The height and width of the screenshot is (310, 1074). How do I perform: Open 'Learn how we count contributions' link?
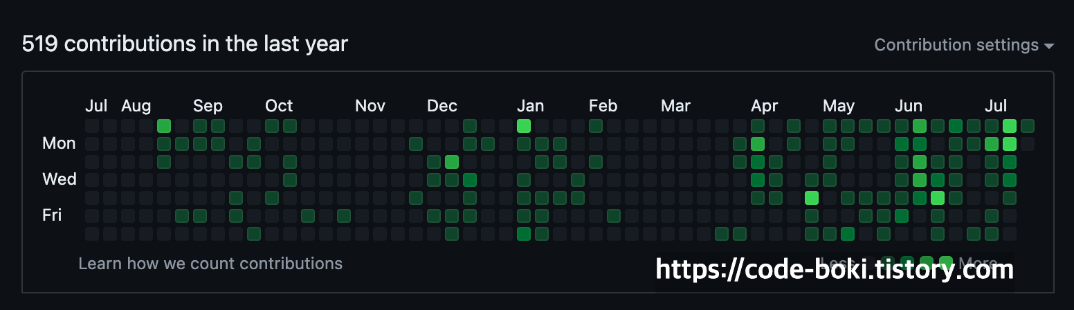(210, 264)
